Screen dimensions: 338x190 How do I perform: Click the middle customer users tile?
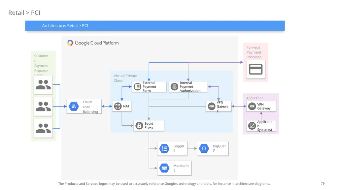coord(43,107)
